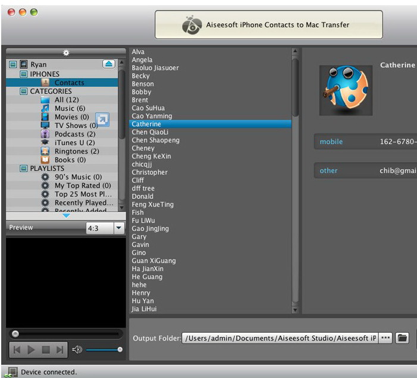Click the Books category icon

(x=45, y=160)
